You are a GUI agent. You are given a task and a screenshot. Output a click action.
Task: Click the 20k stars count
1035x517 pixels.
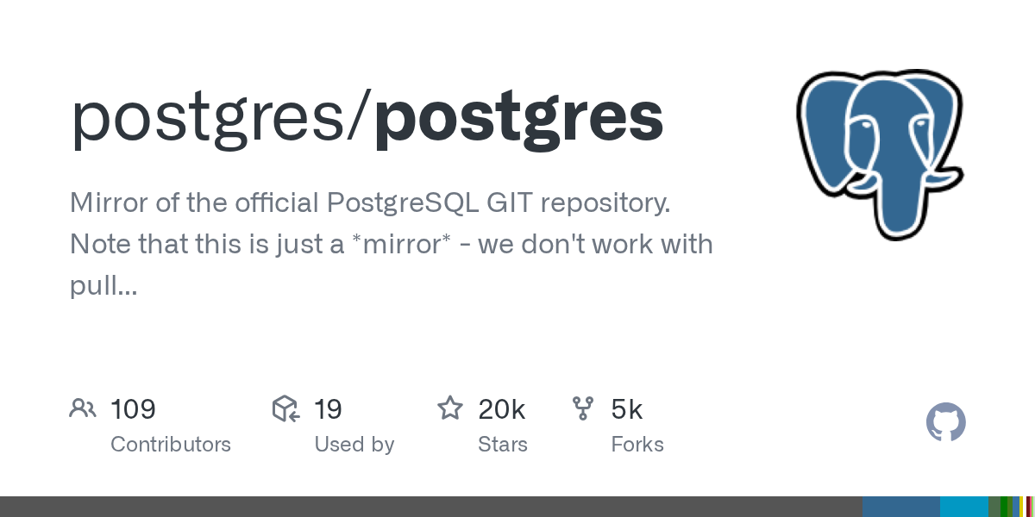click(502, 409)
